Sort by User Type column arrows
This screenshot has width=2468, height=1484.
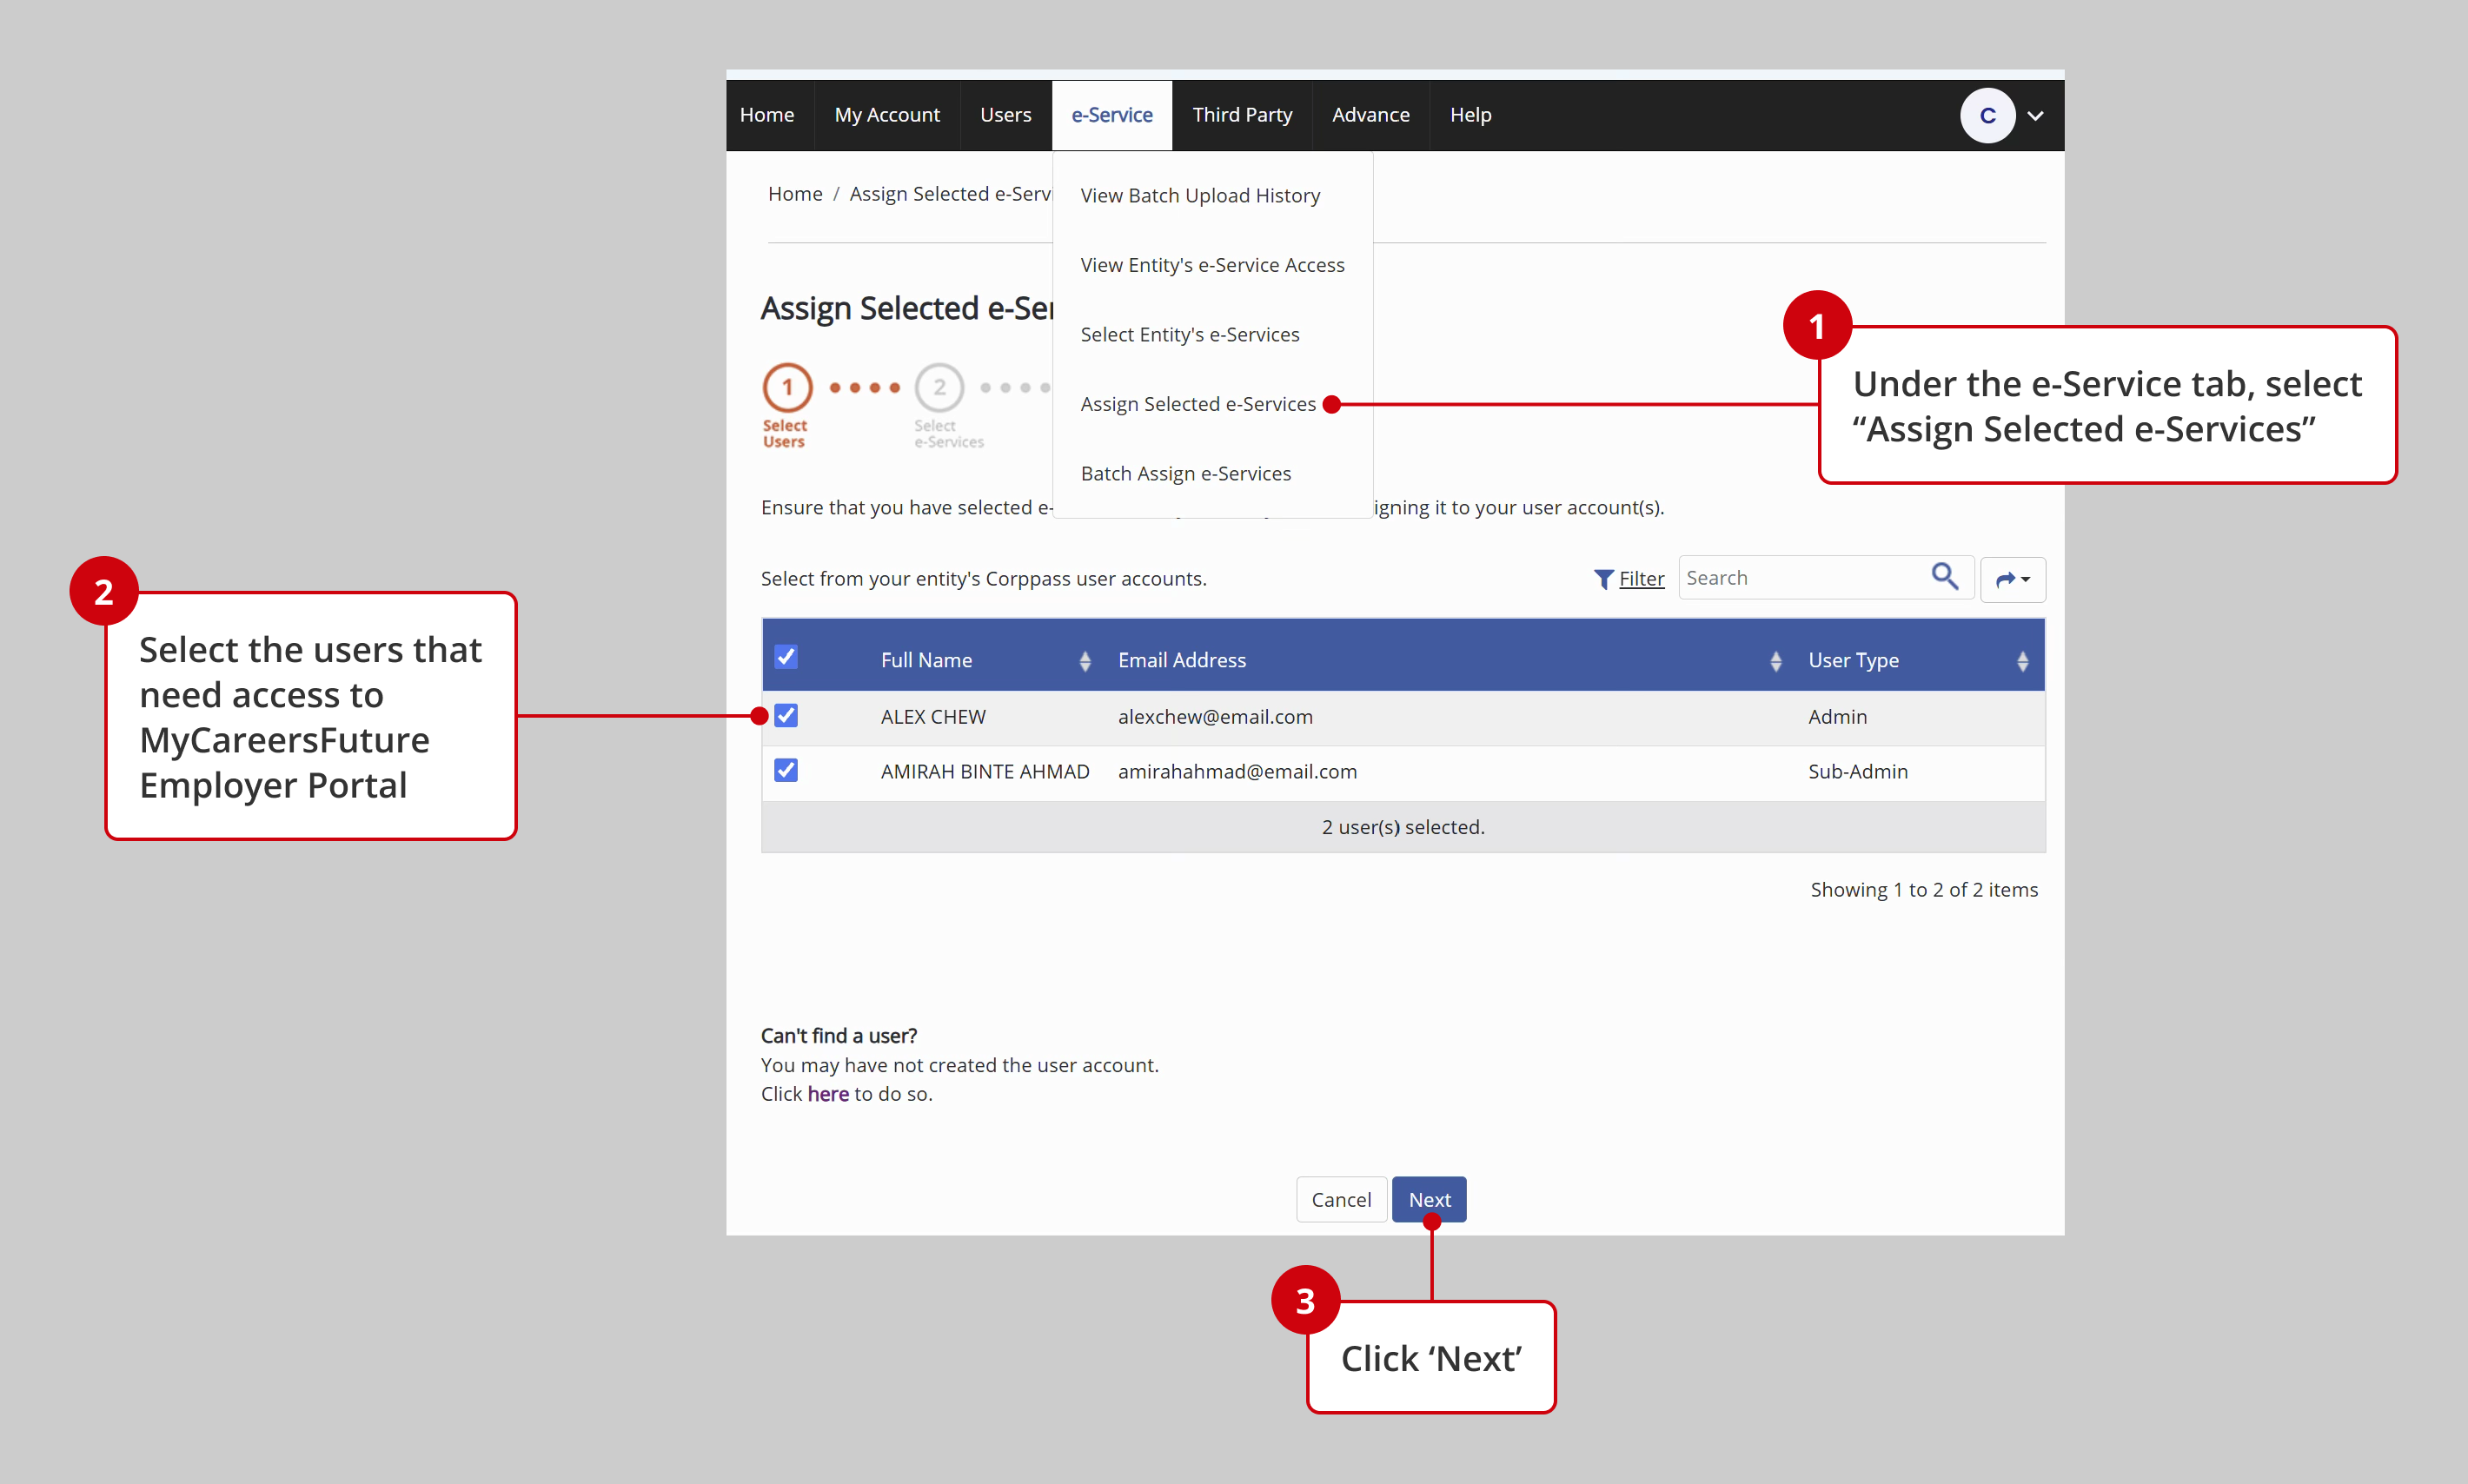click(x=2022, y=661)
